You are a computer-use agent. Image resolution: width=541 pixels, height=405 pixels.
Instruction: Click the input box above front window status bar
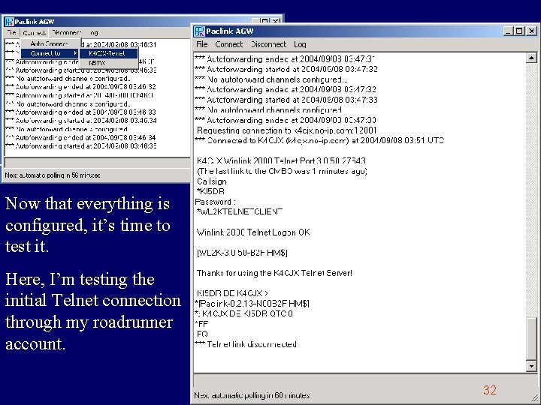coord(365,381)
